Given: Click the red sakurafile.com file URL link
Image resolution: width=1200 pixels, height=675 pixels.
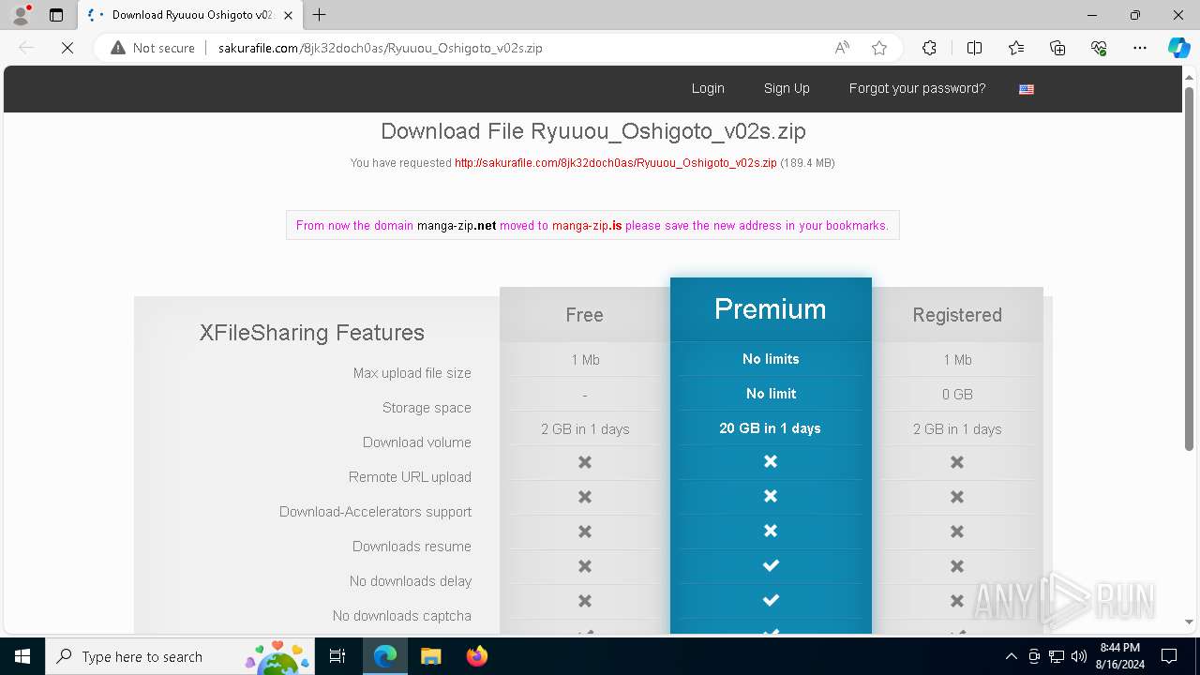Looking at the screenshot, I should (616, 163).
